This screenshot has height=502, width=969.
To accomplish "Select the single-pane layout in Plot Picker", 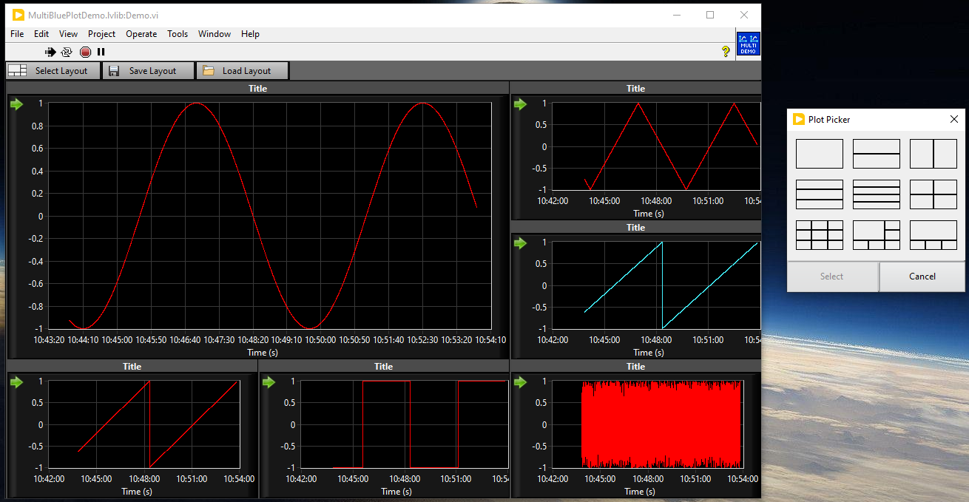I will 820,153.
